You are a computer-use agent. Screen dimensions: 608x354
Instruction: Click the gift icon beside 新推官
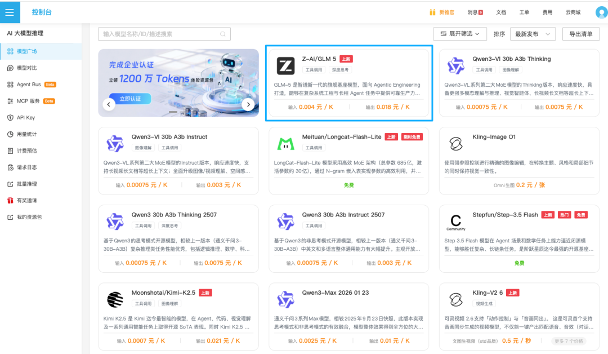click(x=432, y=12)
